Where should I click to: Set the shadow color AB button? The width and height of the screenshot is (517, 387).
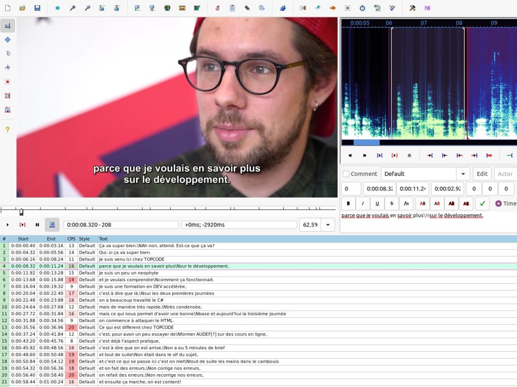click(466, 203)
